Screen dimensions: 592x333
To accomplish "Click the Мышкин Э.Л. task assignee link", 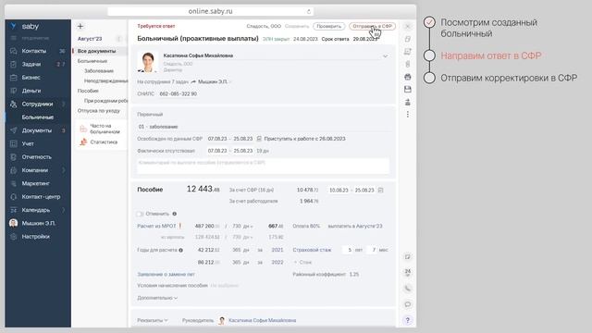I will 213,81.
